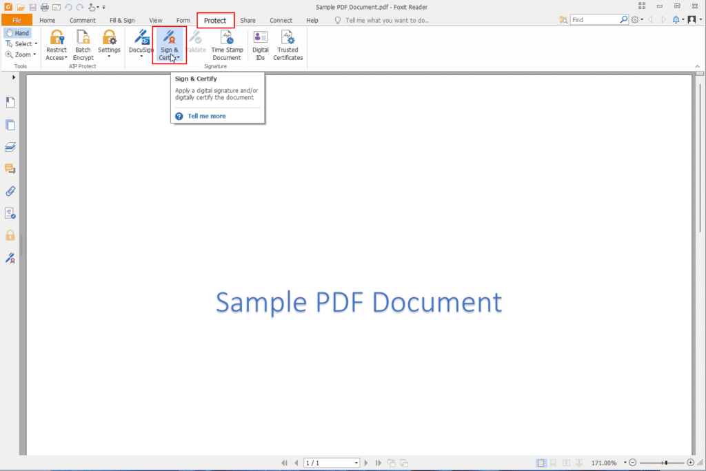Redo the last undone action
706x471 pixels.
click(80, 7)
